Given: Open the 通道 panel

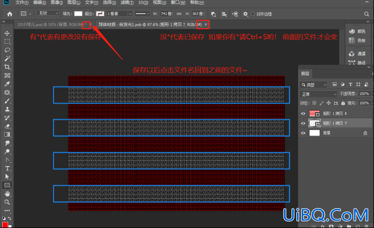Looking at the screenshot, I should (x=357, y=54).
